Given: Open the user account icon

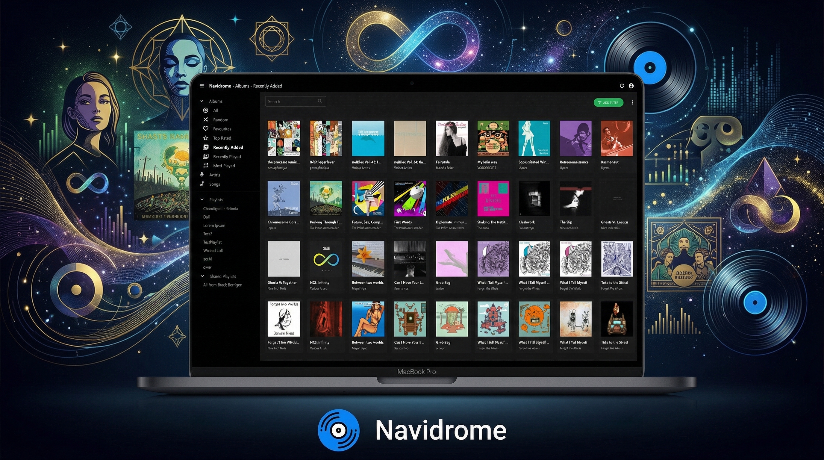Looking at the screenshot, I should [x=631, y=86].
